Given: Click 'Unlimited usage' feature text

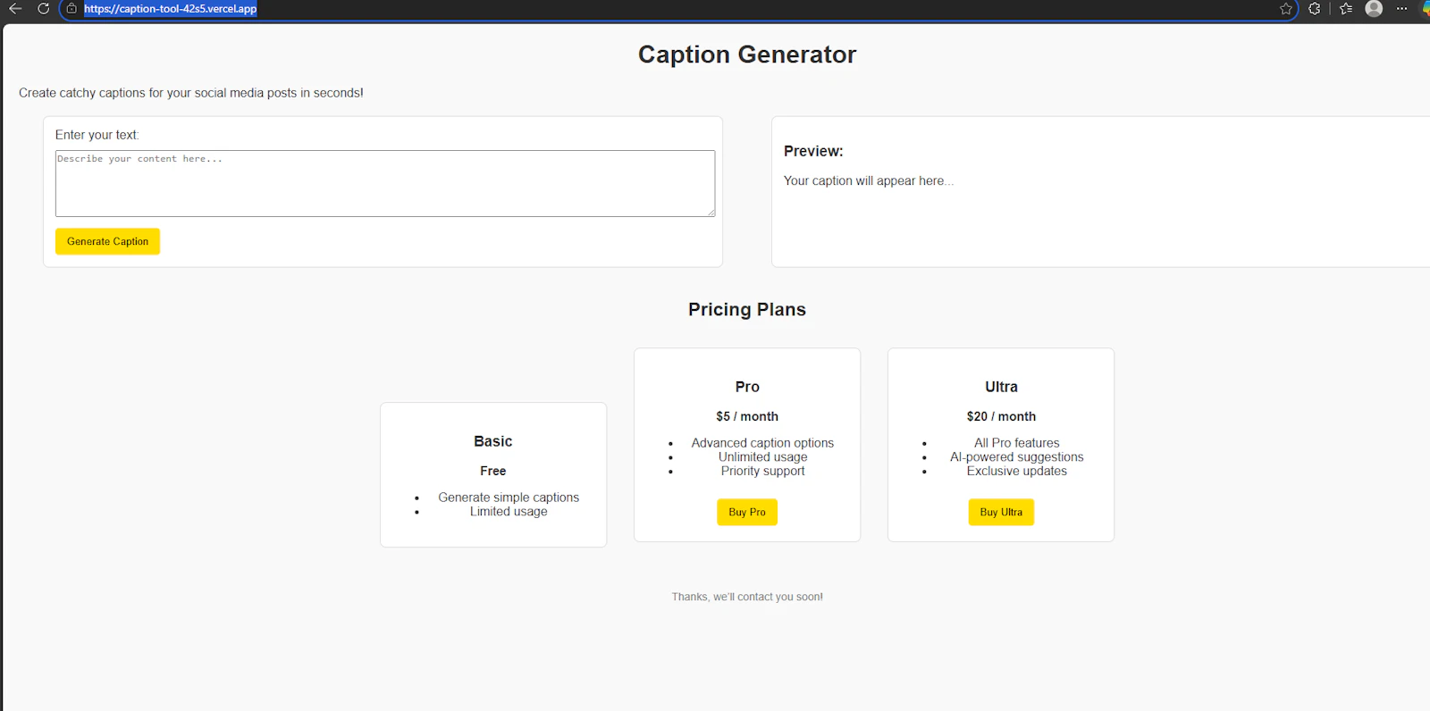Looking at the screenshot, I should coord(763,456).
